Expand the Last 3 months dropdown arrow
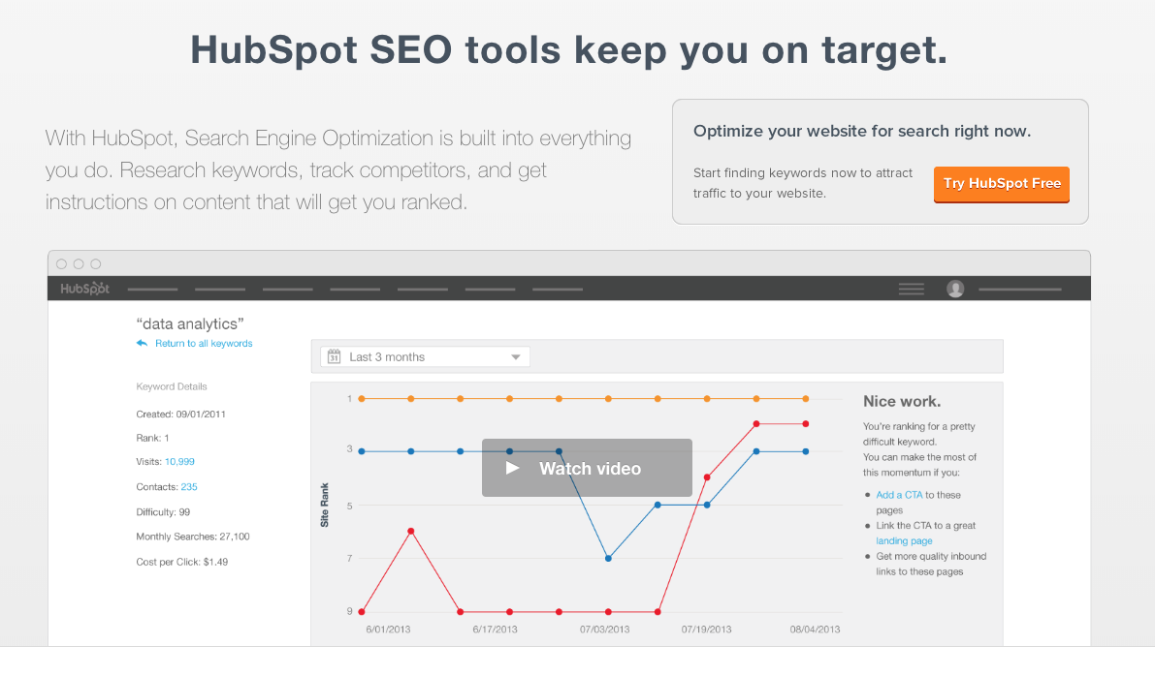This screenshot has width=1155, height=676. click(x=516, y=357)
